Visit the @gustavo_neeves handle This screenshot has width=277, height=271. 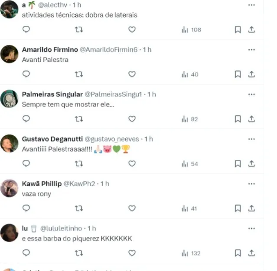[112, 139]
